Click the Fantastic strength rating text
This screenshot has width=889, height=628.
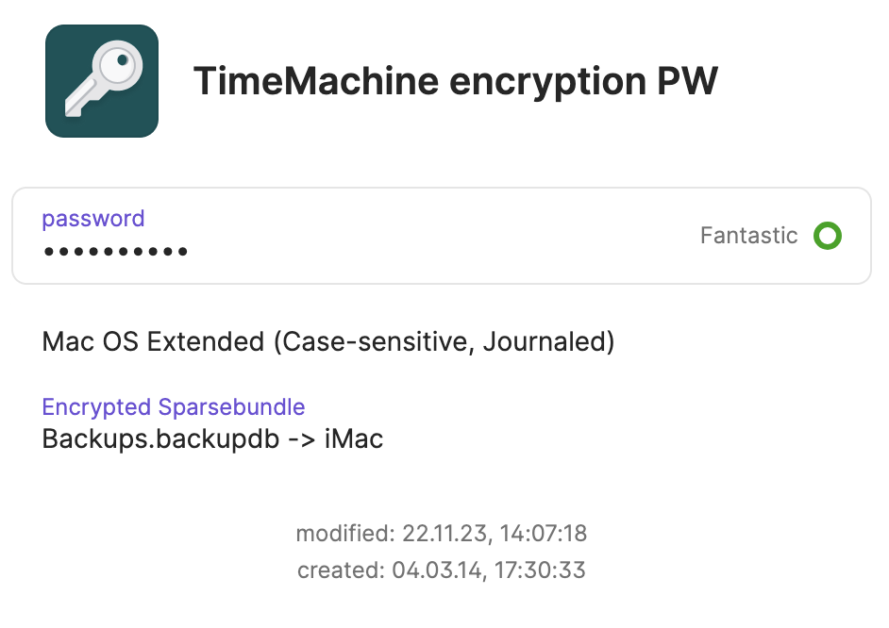(x=748, y=236)
